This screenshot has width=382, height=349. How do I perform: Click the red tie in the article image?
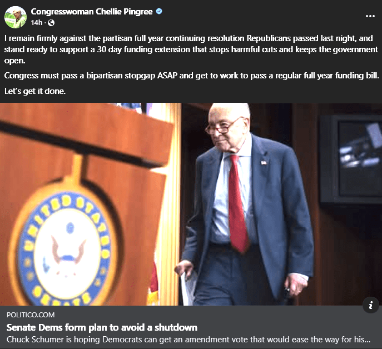(238, 203)
